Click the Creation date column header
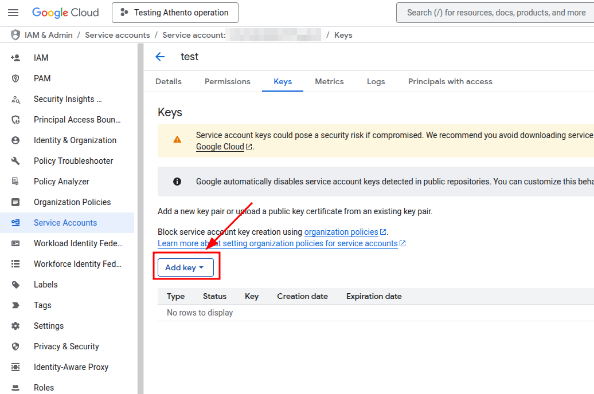This screenshot has width=594, height=394. pos(302,296)
